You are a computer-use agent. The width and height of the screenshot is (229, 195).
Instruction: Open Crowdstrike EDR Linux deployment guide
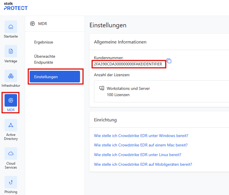(137, 155)
